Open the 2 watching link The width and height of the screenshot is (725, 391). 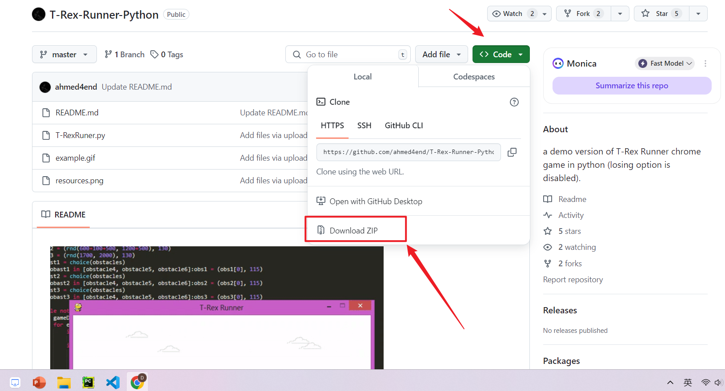click(x=577, y=247)
